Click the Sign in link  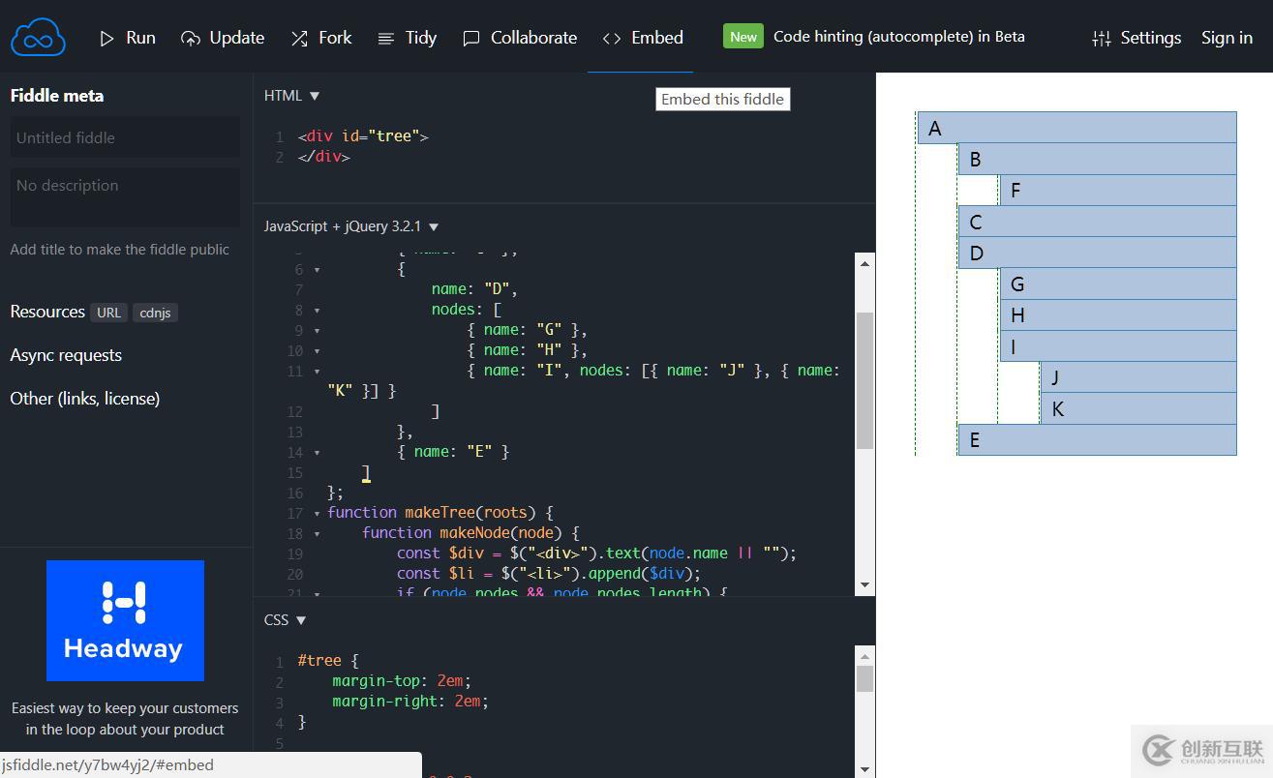[1227, 39]
